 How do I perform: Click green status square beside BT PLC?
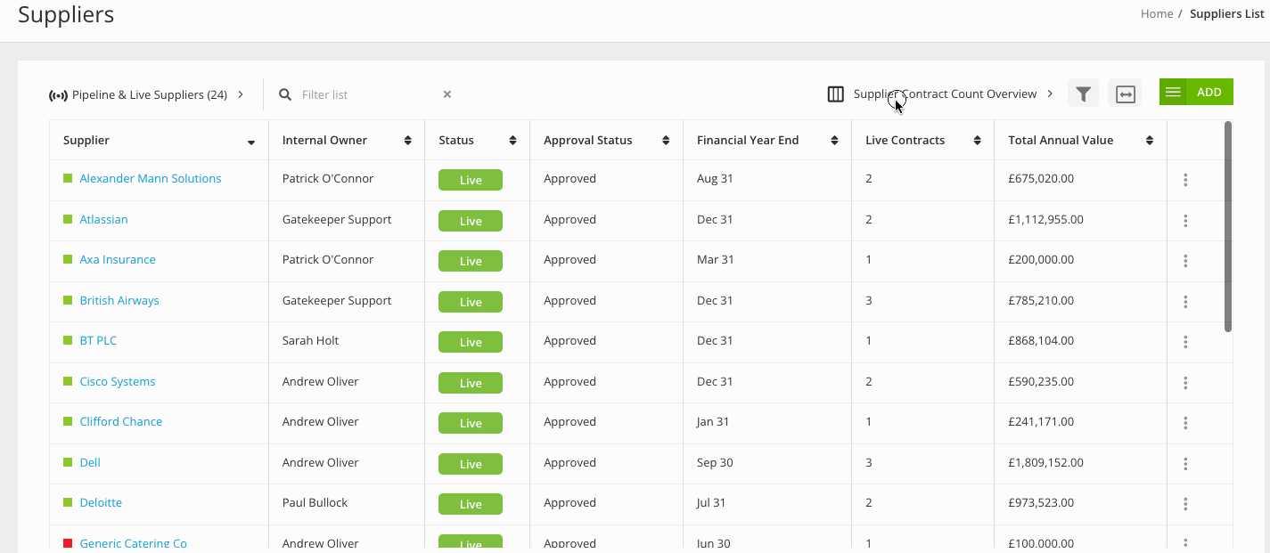(68, 340)
